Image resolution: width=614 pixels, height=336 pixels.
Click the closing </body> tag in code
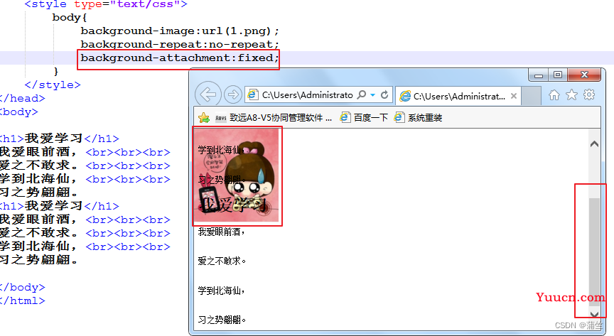[22, 288]
